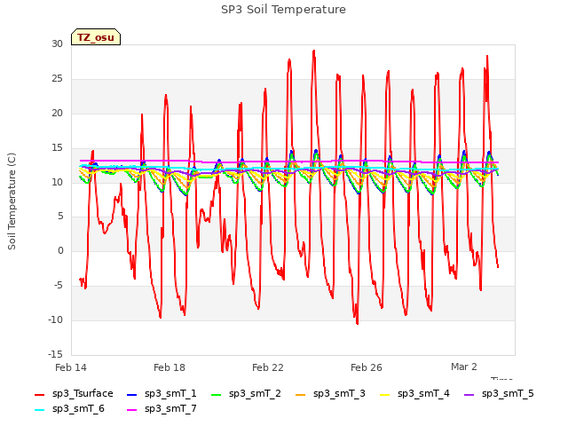Click the cyan sp3_smT_6 legend swatch
The image size is (568, 426).
point(39,410)
